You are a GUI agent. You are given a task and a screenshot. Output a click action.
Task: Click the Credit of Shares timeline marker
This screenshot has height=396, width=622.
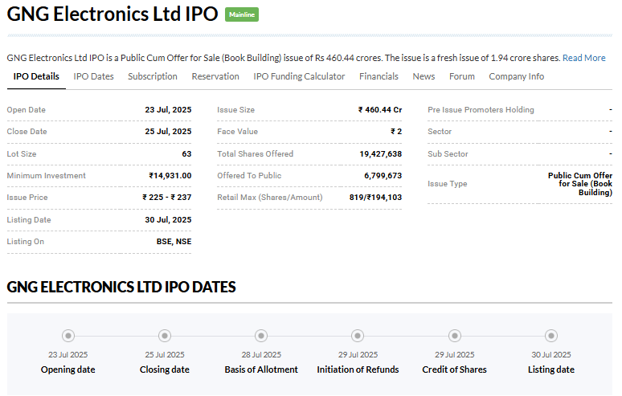point(455,336)
